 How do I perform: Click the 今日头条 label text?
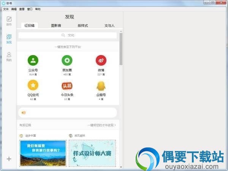(x=67, y=95)
